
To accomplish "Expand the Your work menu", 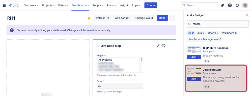I will click(31, 5).
